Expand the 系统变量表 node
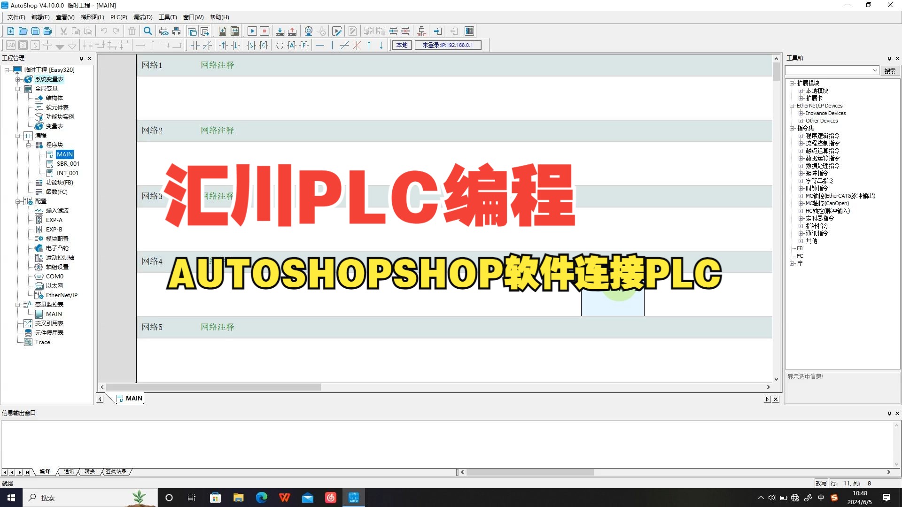The width and height of the screenshot is (902, 507). coord(17,79)
